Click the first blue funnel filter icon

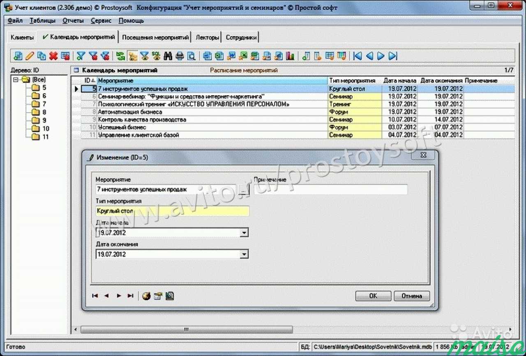pyautogui.click(x=81, y=56)
